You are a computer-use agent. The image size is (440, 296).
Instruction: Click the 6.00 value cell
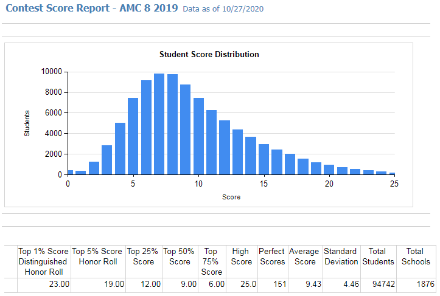pos(212,285)
